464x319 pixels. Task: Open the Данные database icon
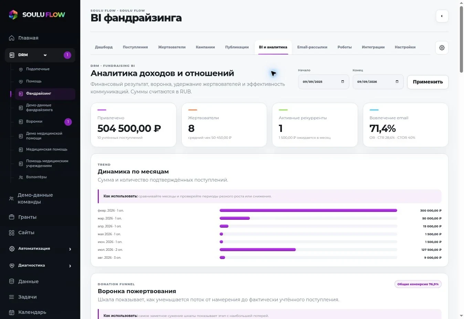pos(12,281)
